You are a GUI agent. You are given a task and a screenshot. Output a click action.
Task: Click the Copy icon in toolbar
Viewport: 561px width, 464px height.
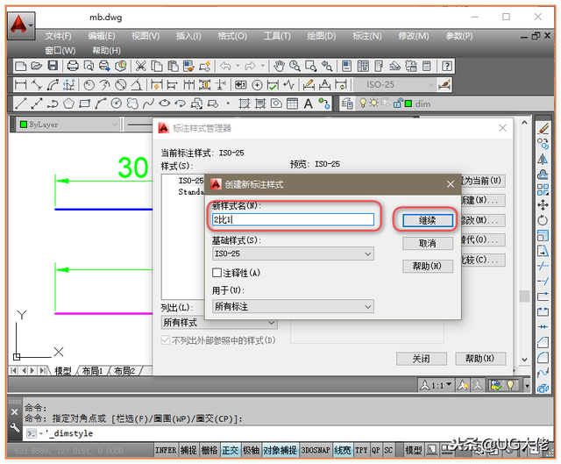(157, 66)
